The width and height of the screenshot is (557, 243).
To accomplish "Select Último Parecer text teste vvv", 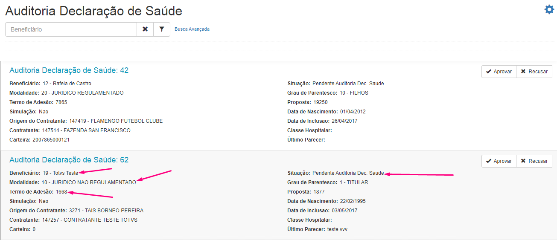I will click(337, 229).
